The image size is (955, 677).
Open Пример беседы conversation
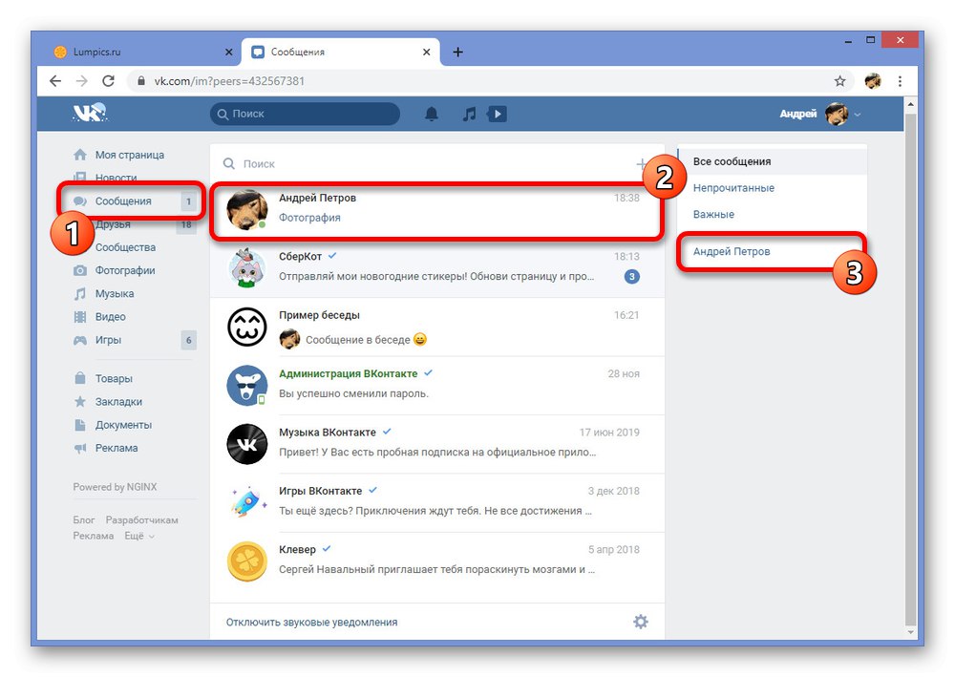tap(436, 327)
